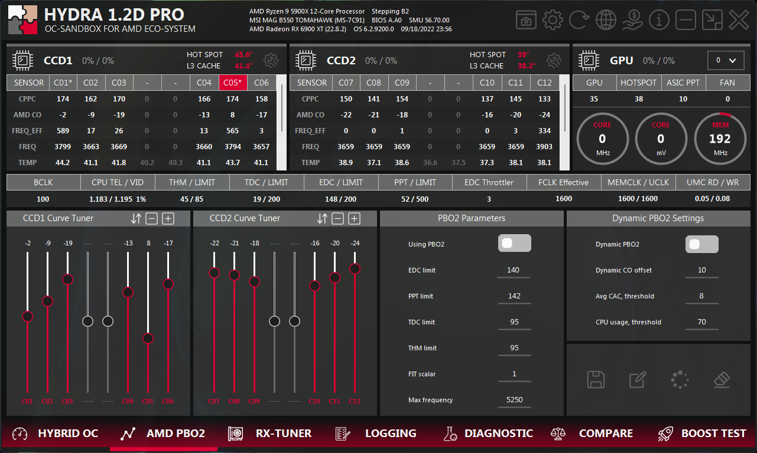Click the Dynamic CO offset field
Screen dimensions: 757x453
coord(702,271)
